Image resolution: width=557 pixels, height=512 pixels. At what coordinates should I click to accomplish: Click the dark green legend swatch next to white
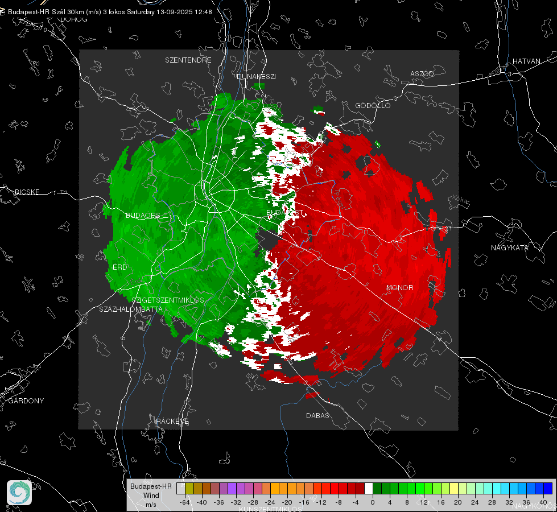(x=377, y=489)
